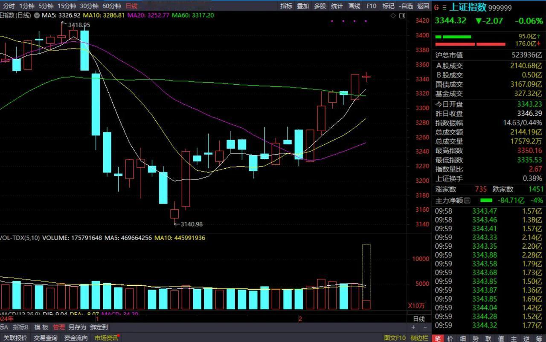Open the 画线 drawing tools

click(x=354, y=6)
